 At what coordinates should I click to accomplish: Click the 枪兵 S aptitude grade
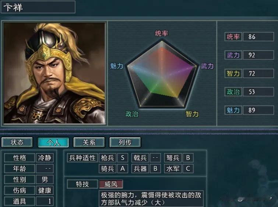point(123,158)
